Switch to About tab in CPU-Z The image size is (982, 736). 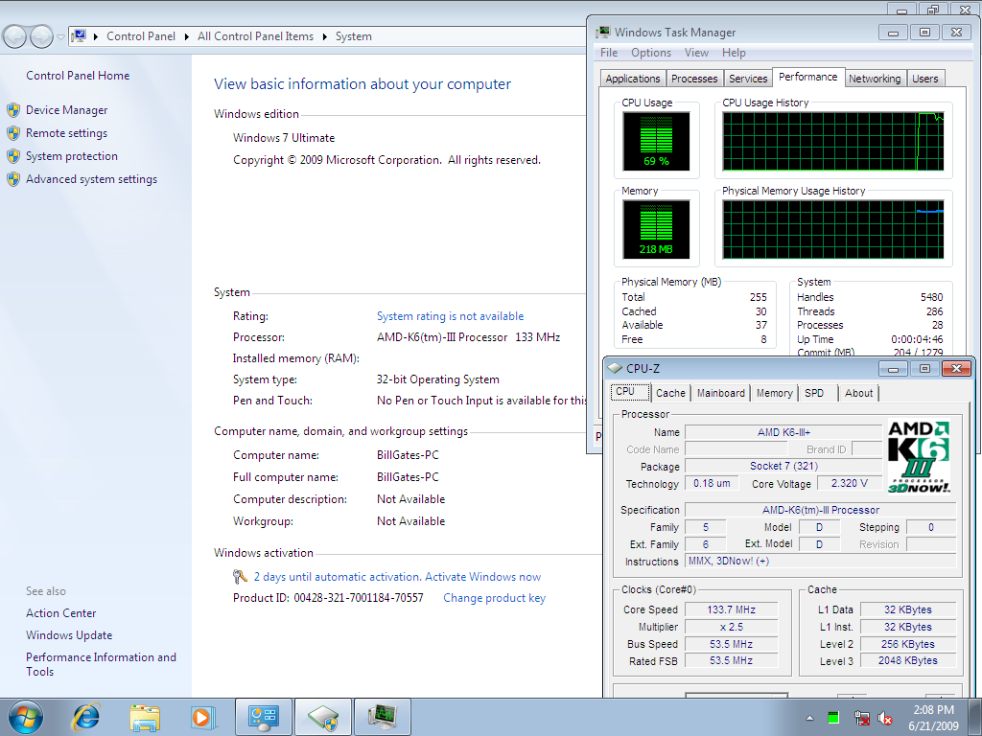coord(858,393)
